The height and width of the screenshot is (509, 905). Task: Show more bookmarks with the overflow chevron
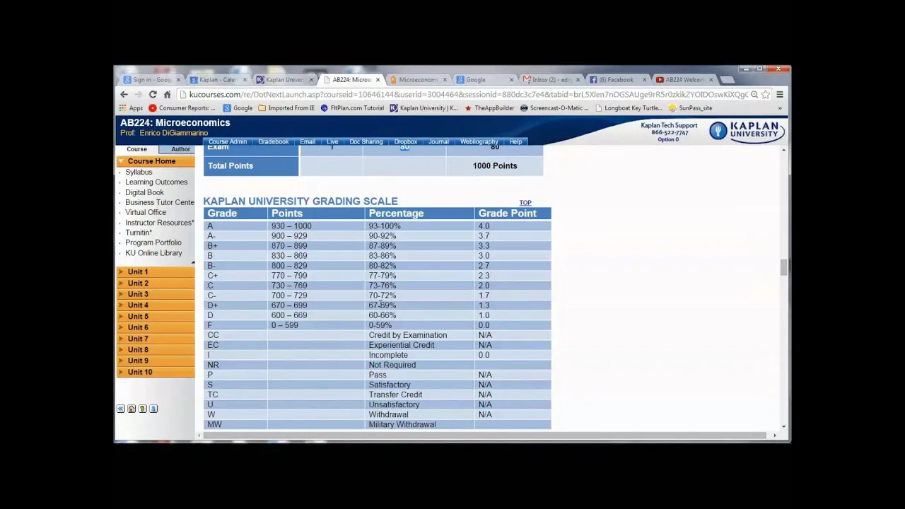click(780, 108)
